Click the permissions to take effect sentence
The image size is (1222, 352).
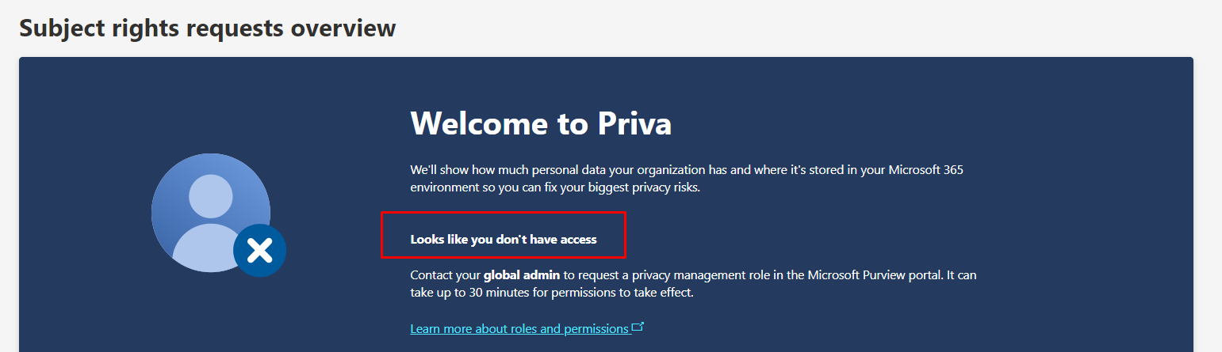(x=626, y=293)
